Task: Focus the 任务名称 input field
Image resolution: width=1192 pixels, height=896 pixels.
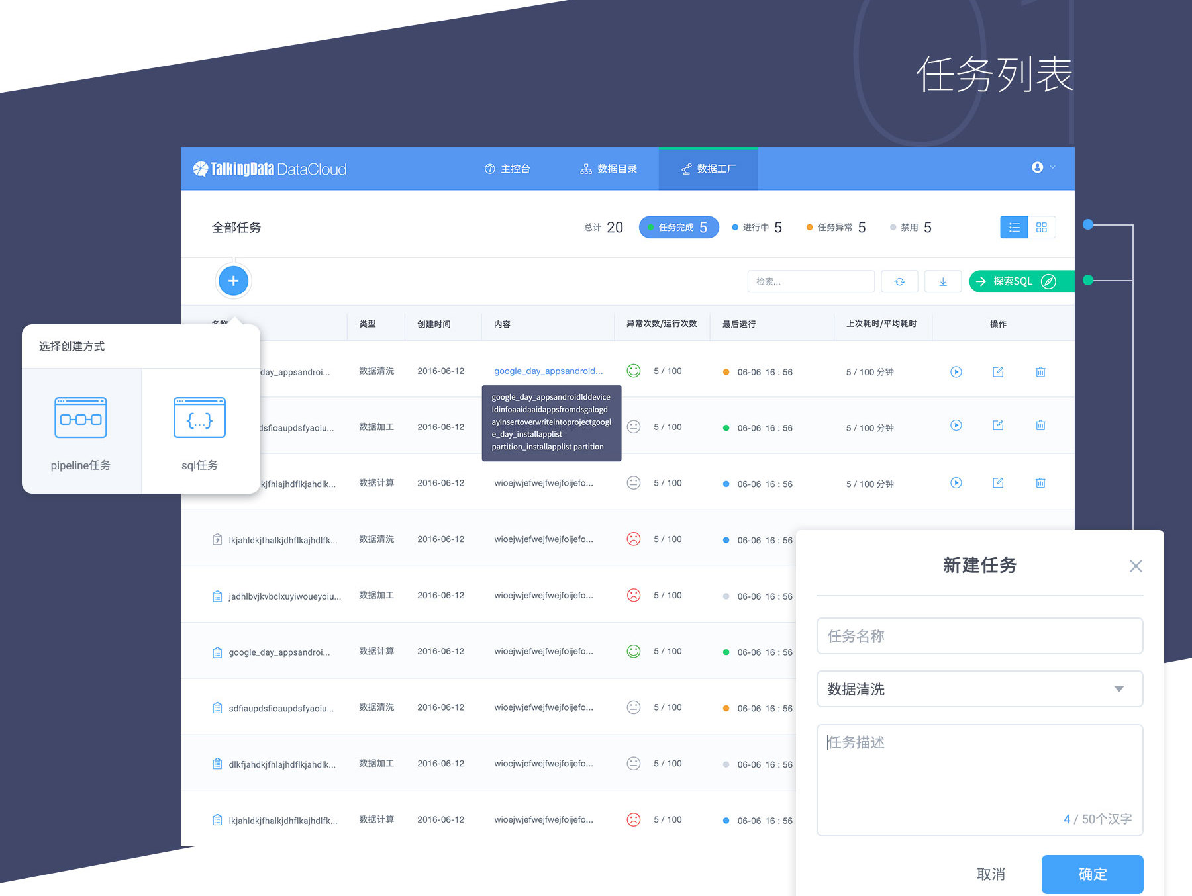Action: [x=979, y=636]
